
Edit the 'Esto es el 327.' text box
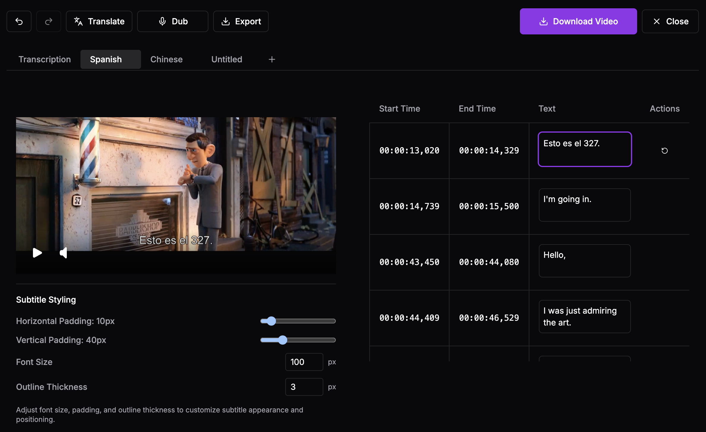pyautogui.click(x=585, y=149)
